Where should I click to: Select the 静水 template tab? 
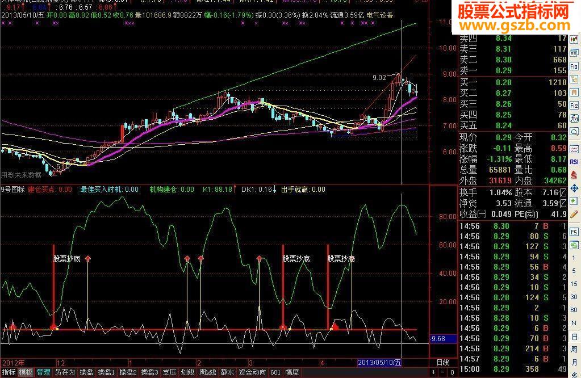pyautogui.click(x=227, y=372)
